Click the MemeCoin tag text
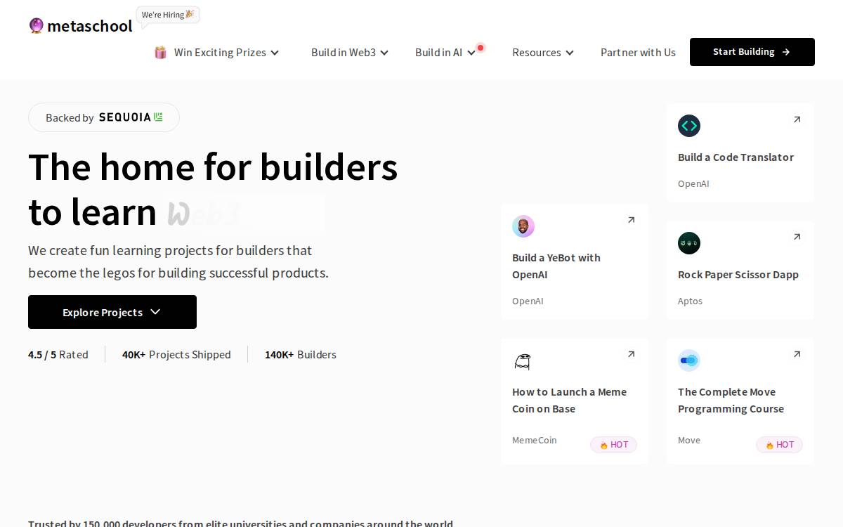This screenshot has height=527, width=843. click(534, 441)
